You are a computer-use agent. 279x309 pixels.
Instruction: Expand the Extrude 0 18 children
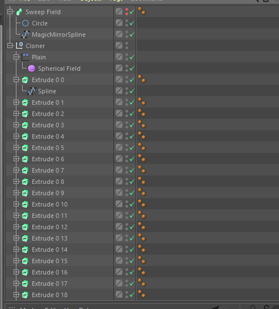tap(16, 295)
